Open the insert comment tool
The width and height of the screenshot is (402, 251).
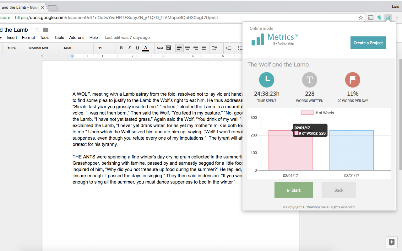coord(168,48)
